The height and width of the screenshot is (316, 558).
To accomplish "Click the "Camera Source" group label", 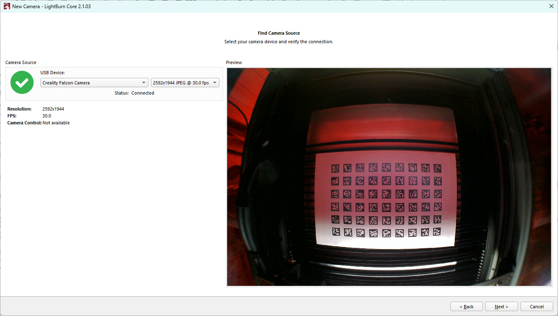I will tap(21, 62).
